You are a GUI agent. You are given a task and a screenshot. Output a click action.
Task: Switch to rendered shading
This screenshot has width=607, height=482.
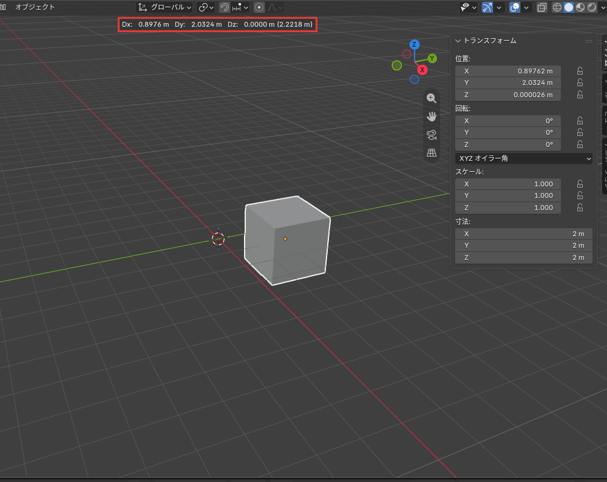[592, 7]
